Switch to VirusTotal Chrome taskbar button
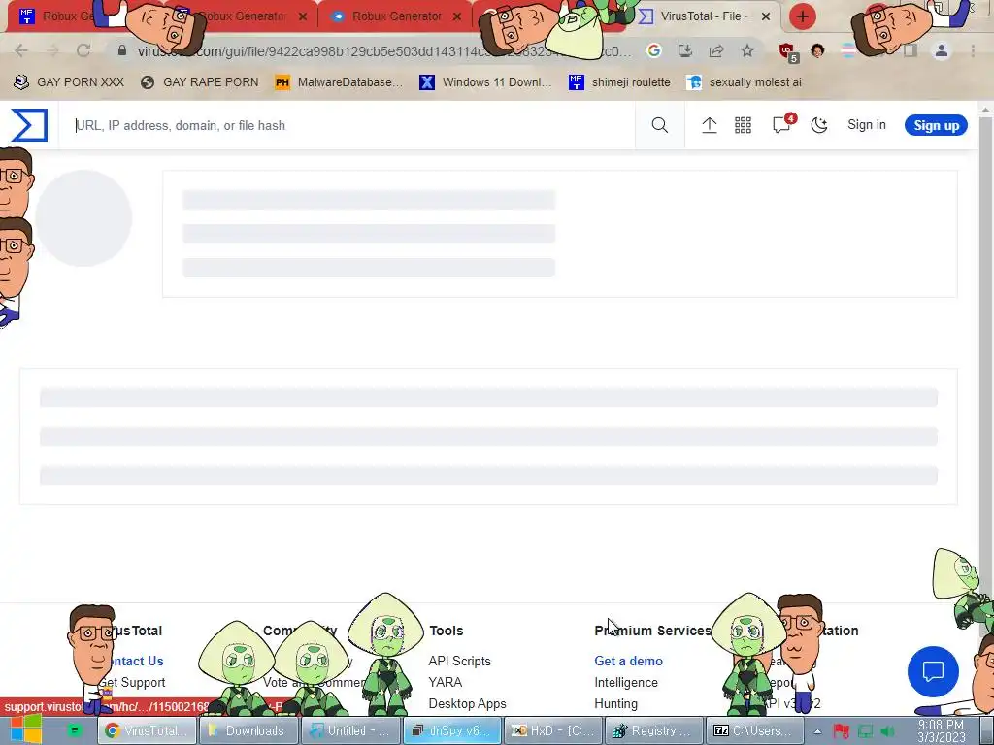Viewport: 994px width, 745px height. pyautogui.click(x=147, y=731)
